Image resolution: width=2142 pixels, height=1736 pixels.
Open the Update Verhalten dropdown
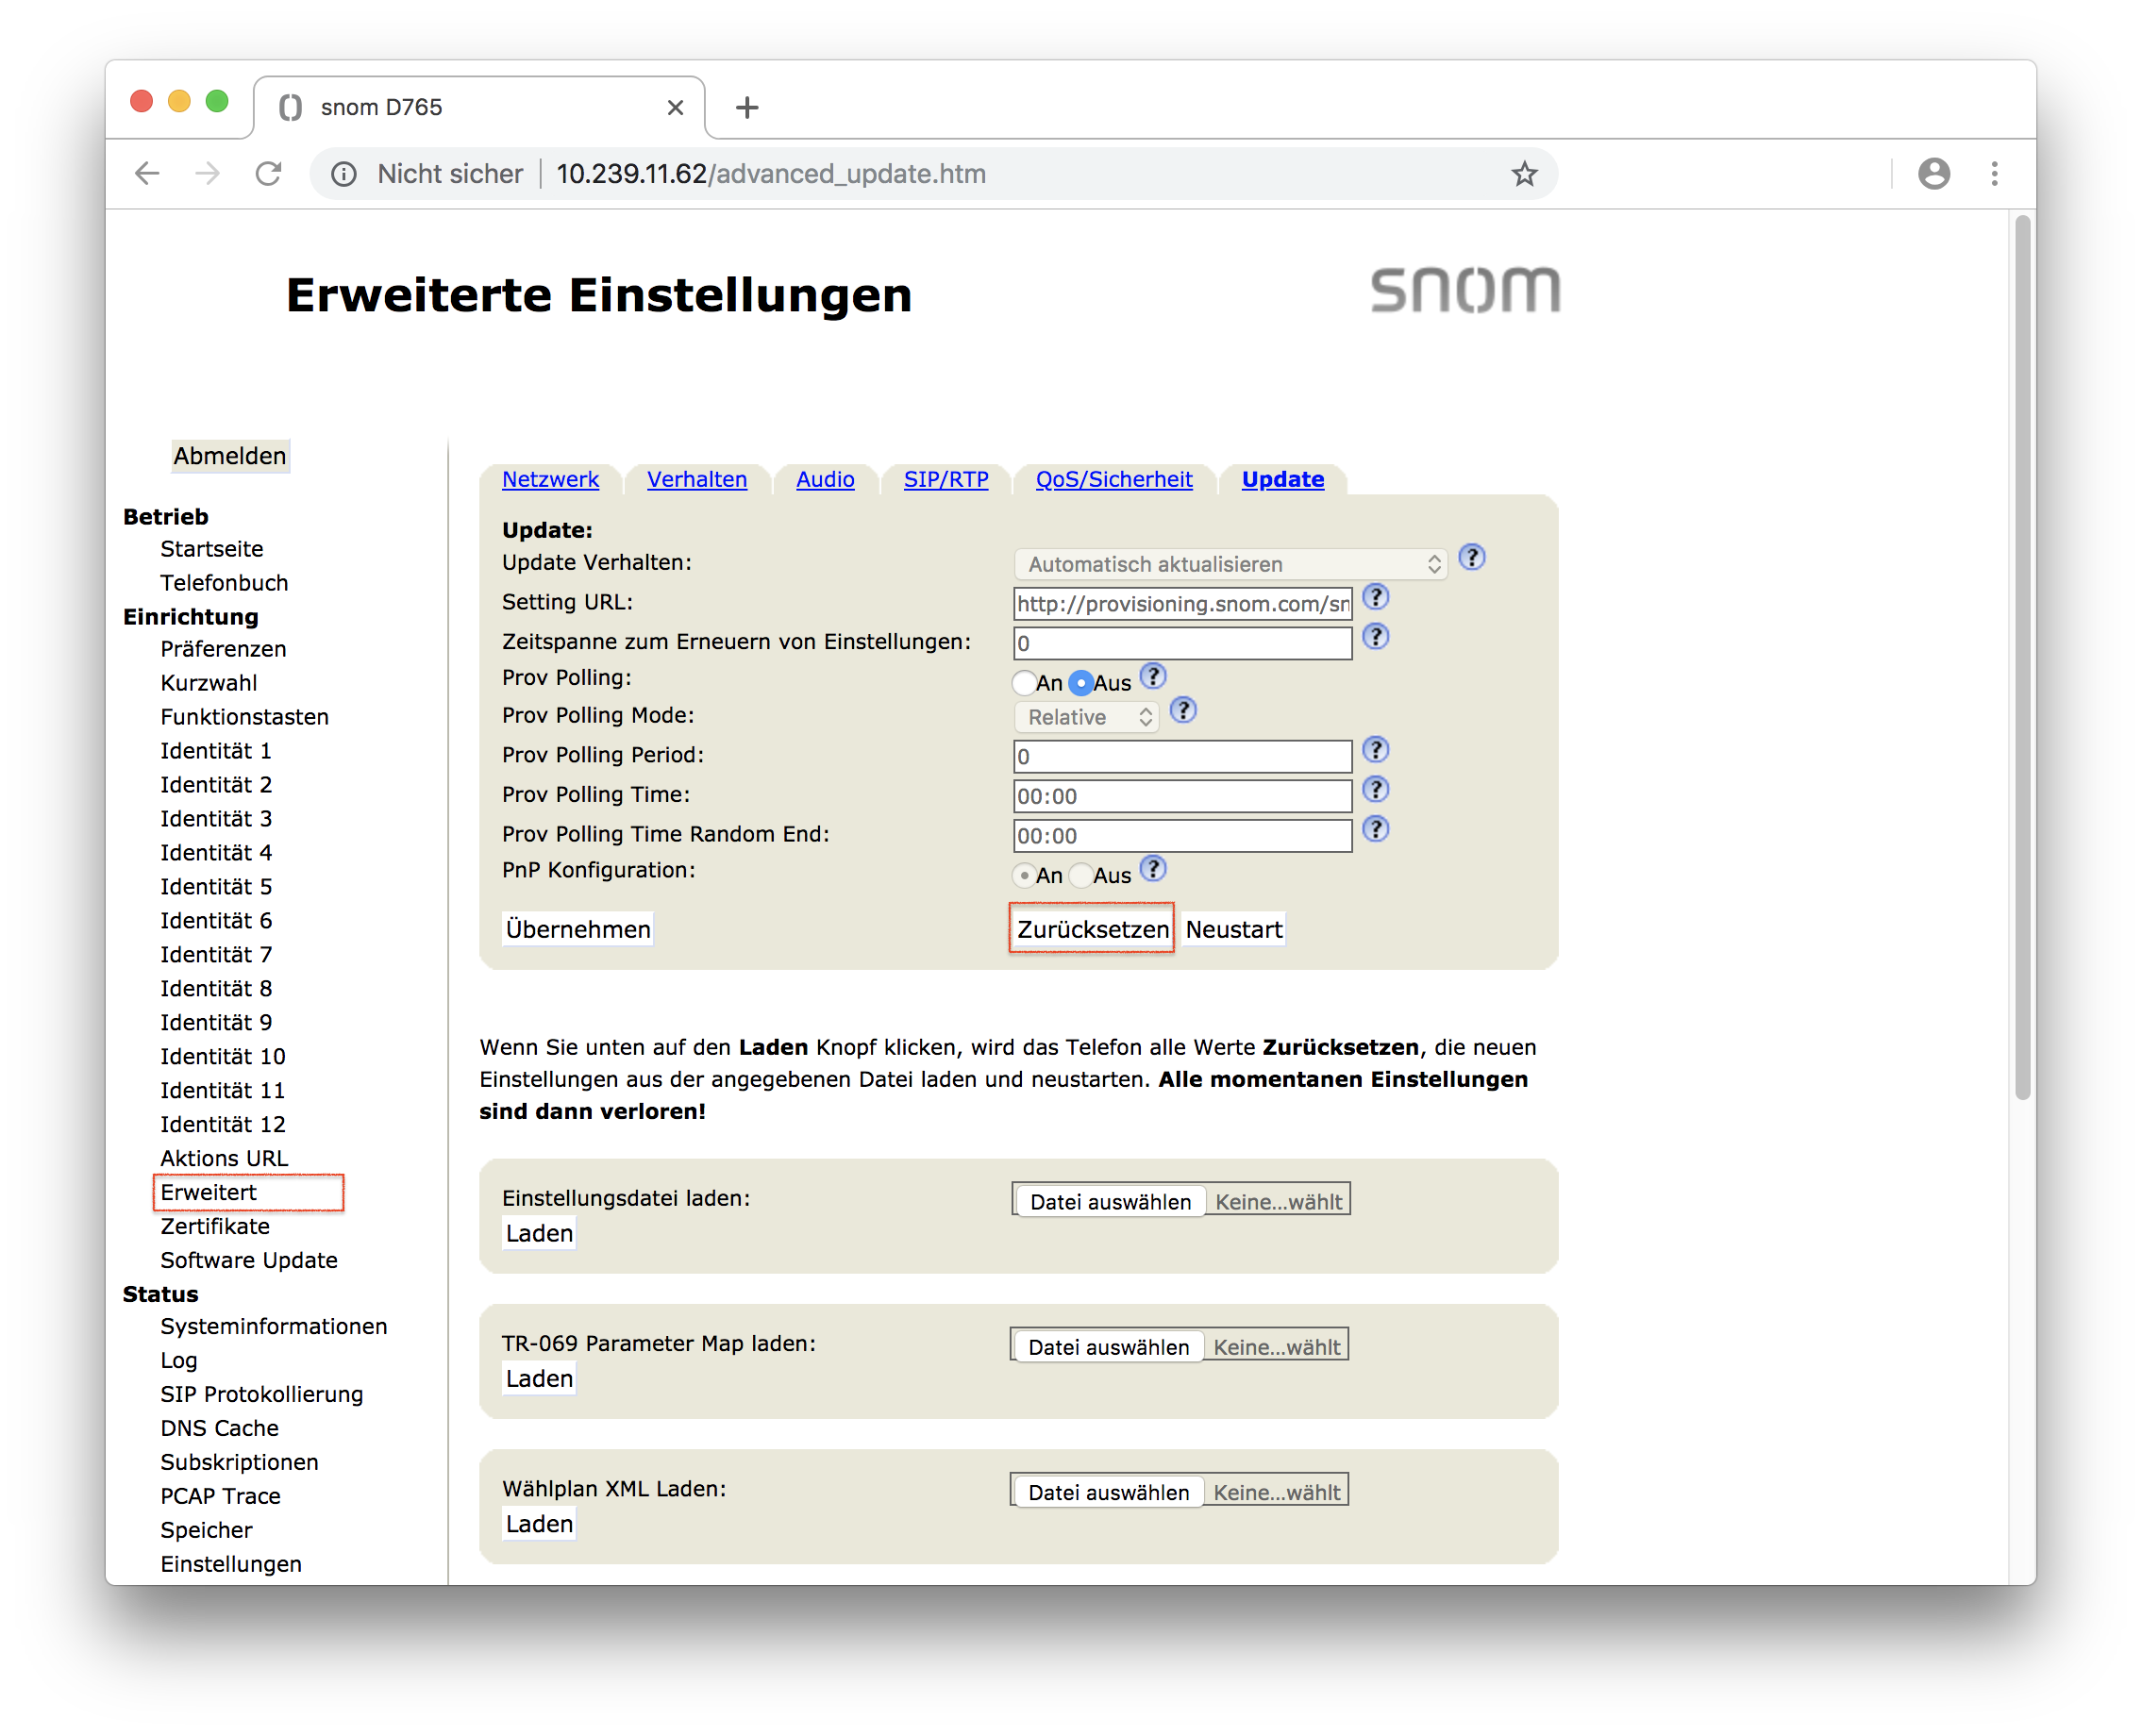[x=1230, y=565]
